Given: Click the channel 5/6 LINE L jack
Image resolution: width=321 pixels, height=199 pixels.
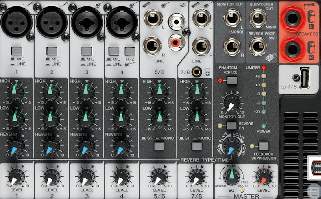Looking at the screenshot, I should [153, 18].
